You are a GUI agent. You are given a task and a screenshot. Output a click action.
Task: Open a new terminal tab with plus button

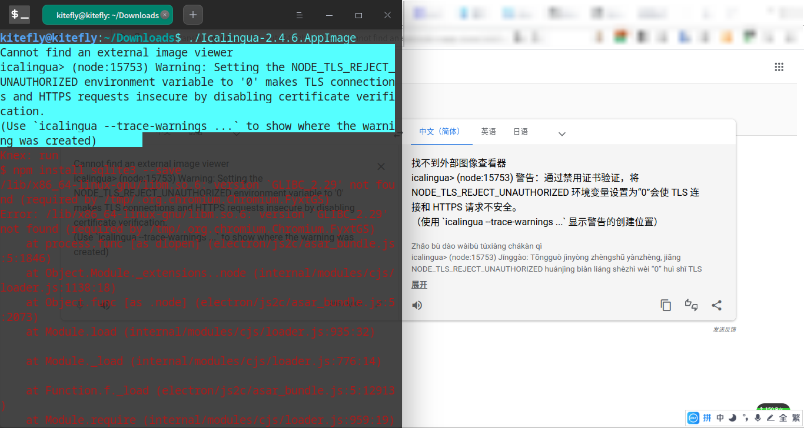tap(192, 14)
